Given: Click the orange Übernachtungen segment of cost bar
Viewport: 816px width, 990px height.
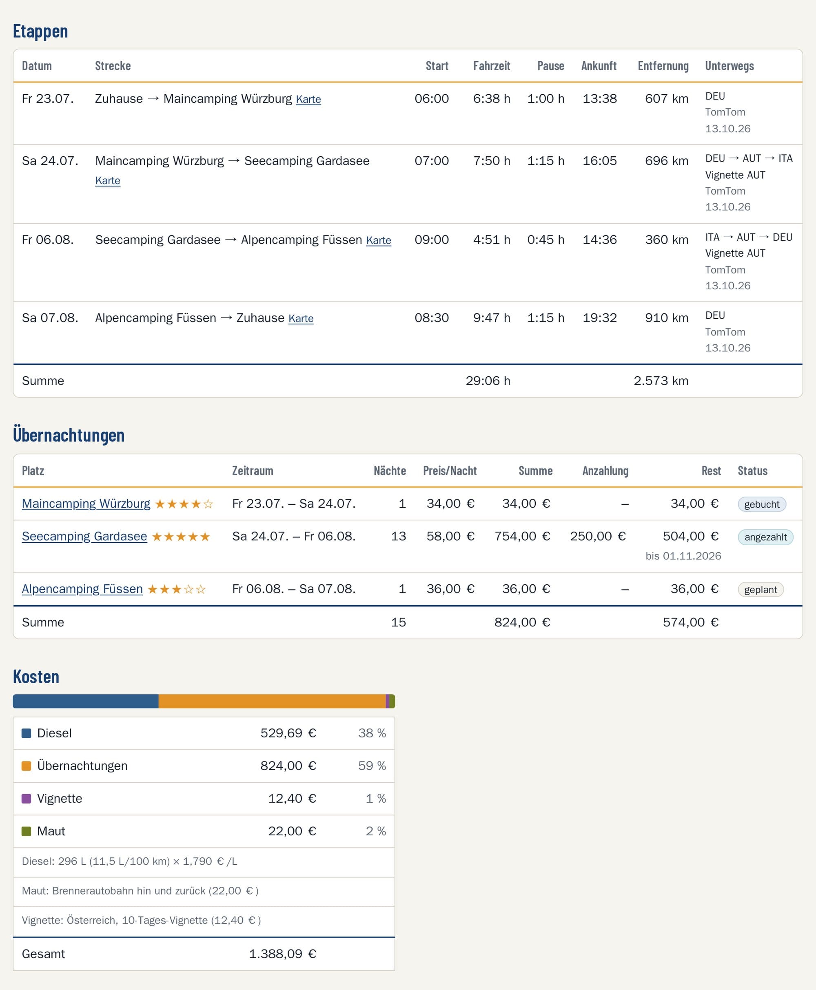Looking at the screenshot, I should (272, 701).
